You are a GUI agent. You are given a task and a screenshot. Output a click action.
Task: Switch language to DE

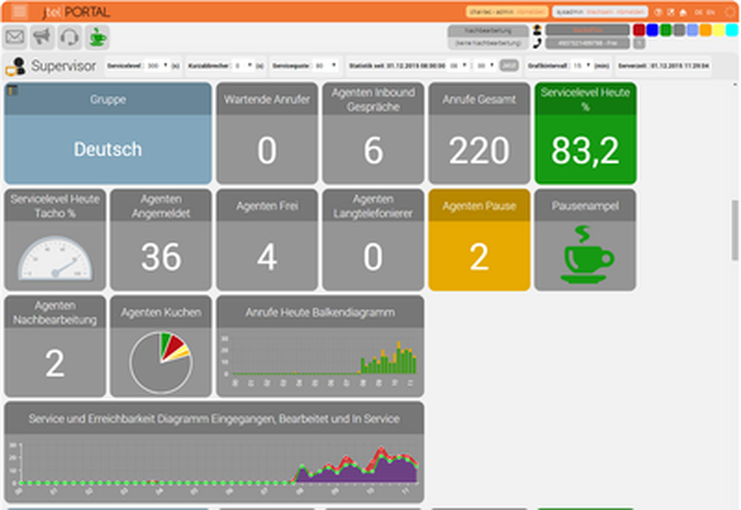[x=698, y=12]
